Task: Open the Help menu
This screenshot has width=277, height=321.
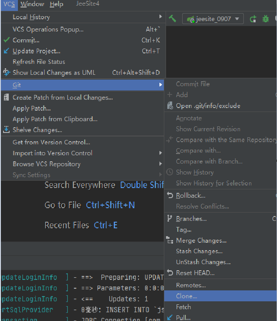Action: [56, 4]
